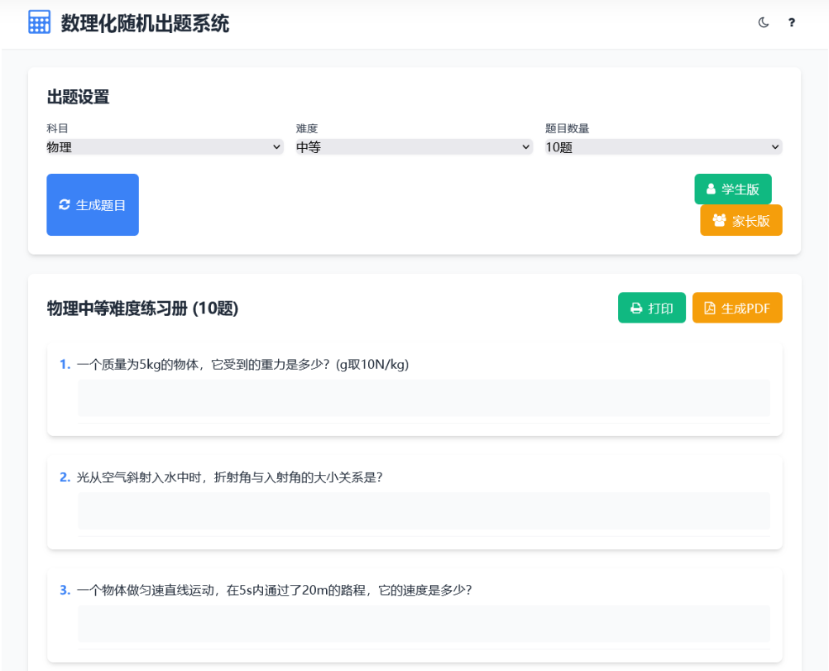The height and width of the screenshot is (671, 829).
Task: Click the user icon on the 学生版 button
Action: pos(711,189)
